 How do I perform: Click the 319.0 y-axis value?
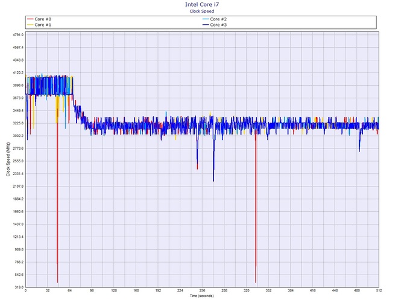tap(19, 287)
